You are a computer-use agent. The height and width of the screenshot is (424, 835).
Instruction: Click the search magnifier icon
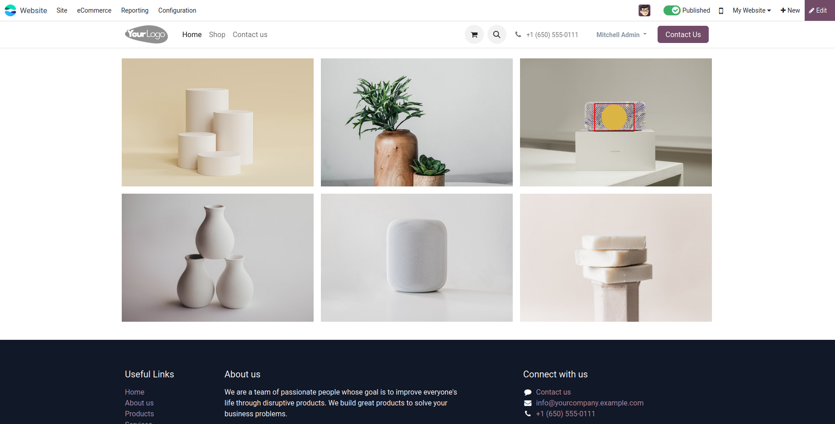[497, 34]
